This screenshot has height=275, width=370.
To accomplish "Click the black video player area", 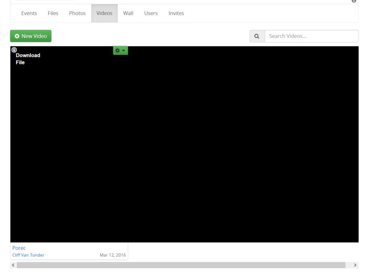I will click(x=184, y=144).
